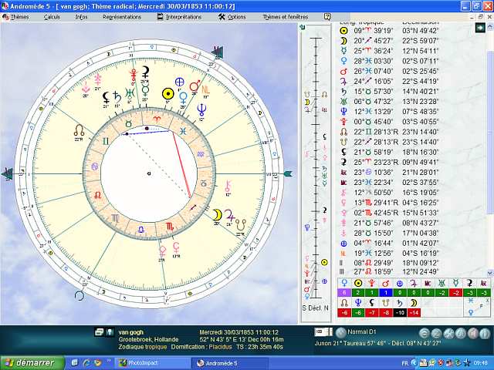
Task: Open the Représentations menu
Action: [122, 17]
